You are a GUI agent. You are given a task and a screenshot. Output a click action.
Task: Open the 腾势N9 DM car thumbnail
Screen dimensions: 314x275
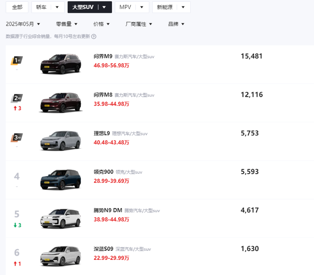pos(61,218)
